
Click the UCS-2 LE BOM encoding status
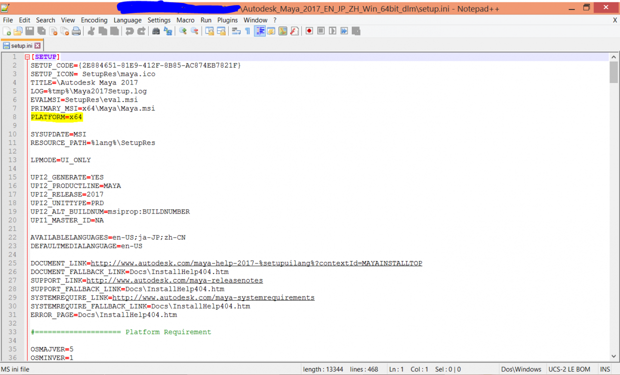[569, 369]
